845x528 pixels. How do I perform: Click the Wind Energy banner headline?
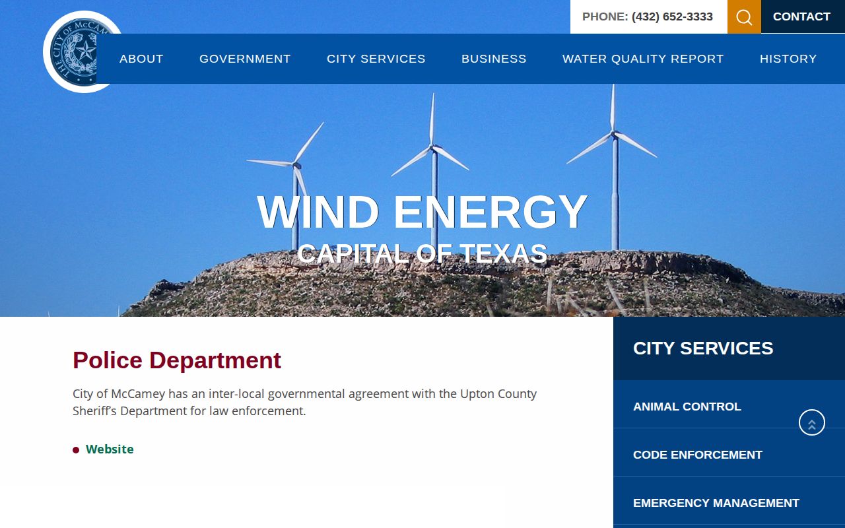coord(422,212)
